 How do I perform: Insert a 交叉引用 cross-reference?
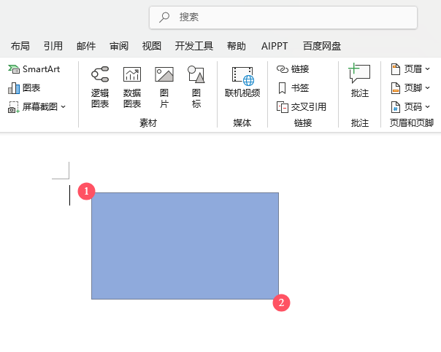pyautogui.click(x=302, y=106)
